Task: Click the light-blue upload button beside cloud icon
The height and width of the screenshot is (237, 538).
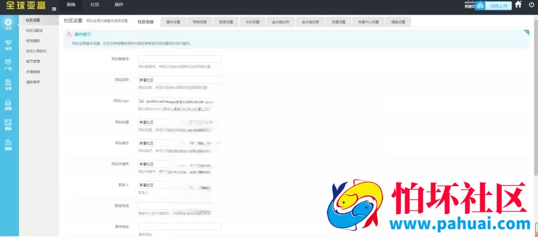Action: point(499,5)
